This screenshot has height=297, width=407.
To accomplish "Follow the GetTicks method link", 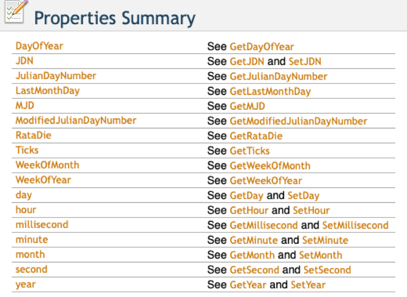I will point(250,151).
